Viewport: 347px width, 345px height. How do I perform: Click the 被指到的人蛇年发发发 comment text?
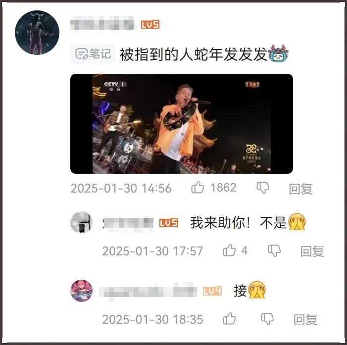click(193, 54)
